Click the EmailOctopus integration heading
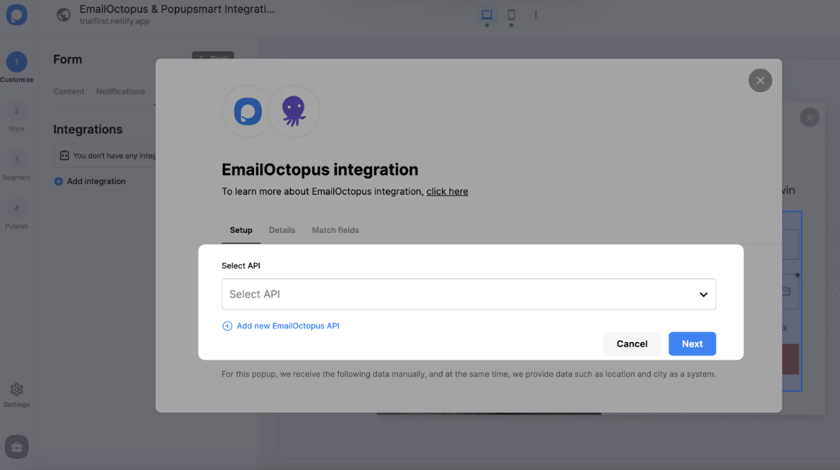 320,169
